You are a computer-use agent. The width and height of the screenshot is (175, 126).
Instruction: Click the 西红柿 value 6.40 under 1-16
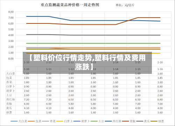(160, 100)
